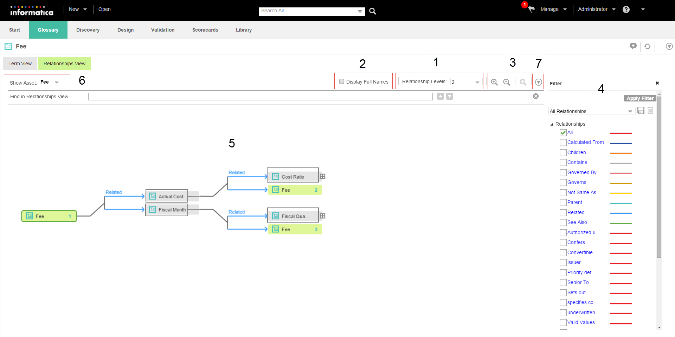Expand the Cost Ratio node grid icon
The width and height of the screenshot is (675, 337).
[x=323, y=177]
